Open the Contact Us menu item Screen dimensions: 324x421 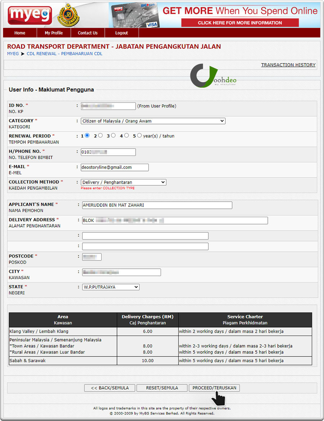point(87,33)
